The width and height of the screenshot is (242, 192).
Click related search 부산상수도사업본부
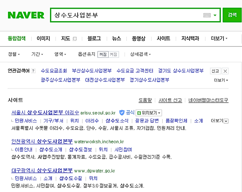pyautogui.click(x=92, y=71)
